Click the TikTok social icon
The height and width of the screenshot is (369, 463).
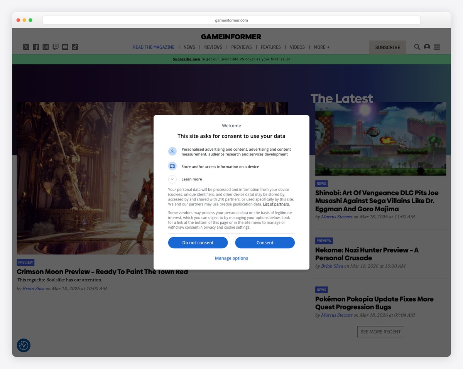coord(75,47)
